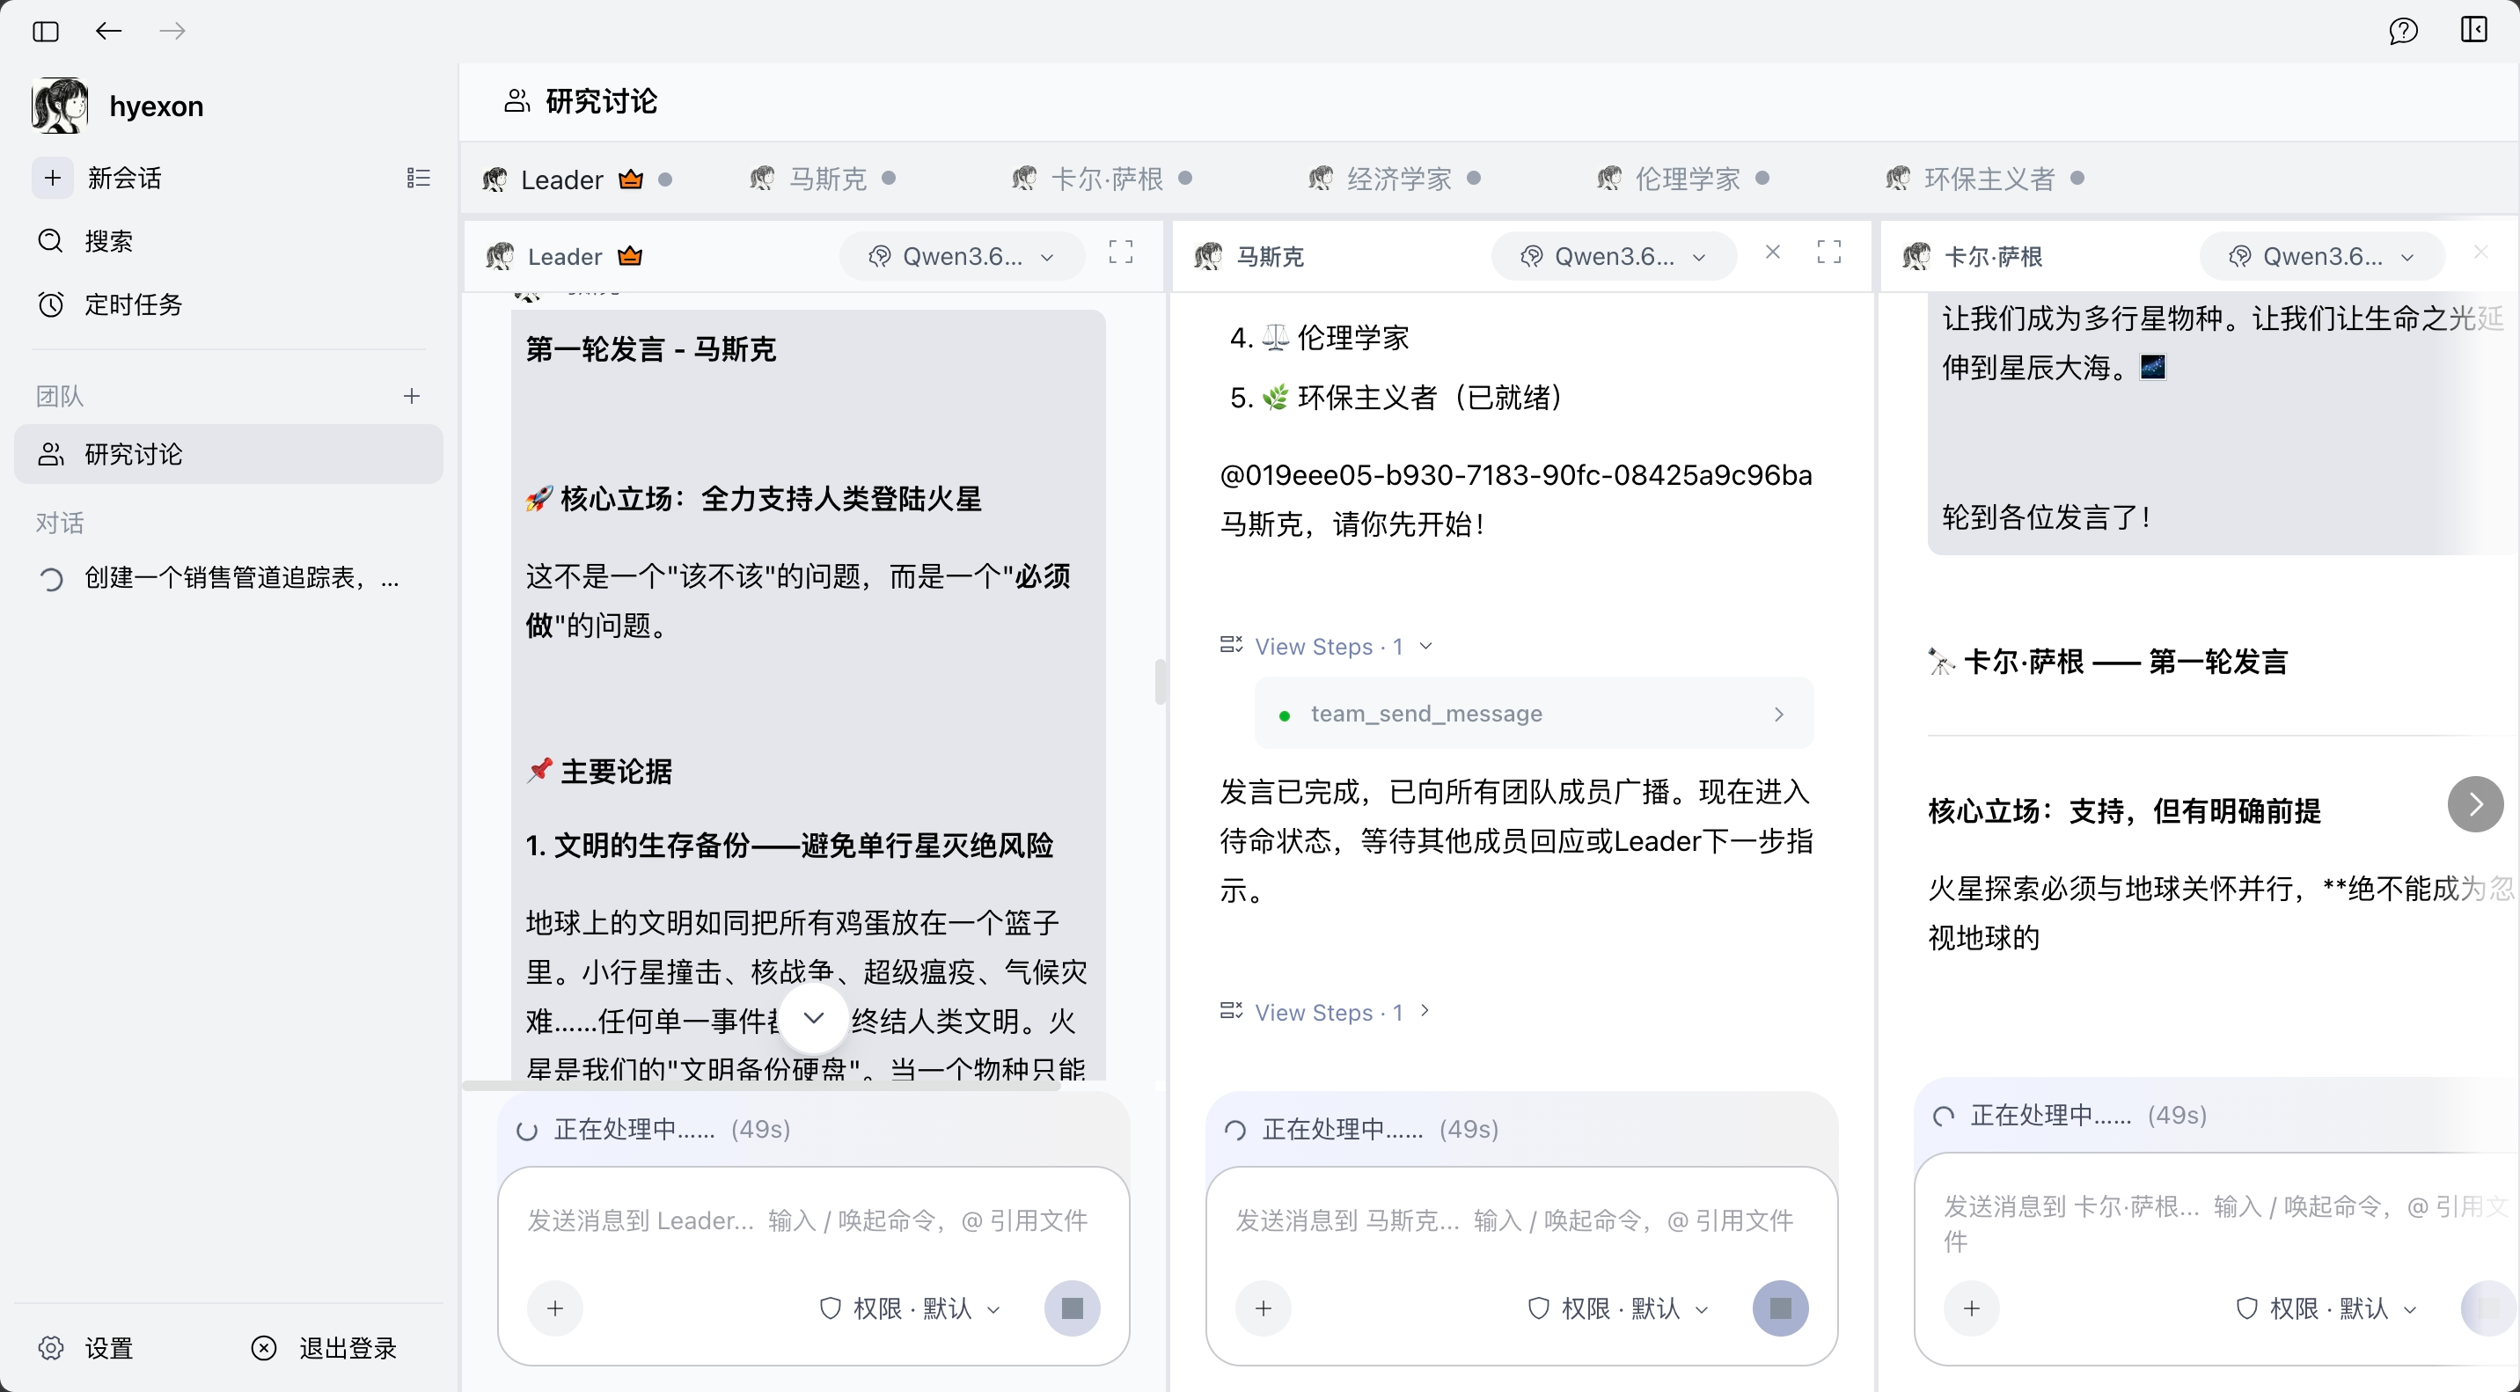Click the hyexon profile avatar
2520x1392 pixels.
pyautogui.click(x=59, y=106)
